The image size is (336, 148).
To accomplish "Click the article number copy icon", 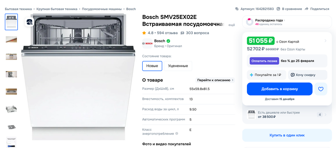I will 237,9.
